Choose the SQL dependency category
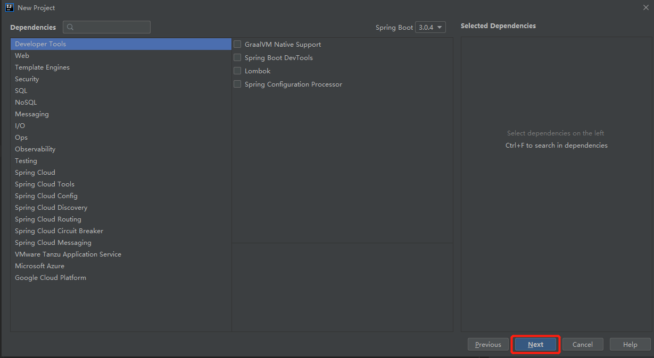 [x=21, y=91]
